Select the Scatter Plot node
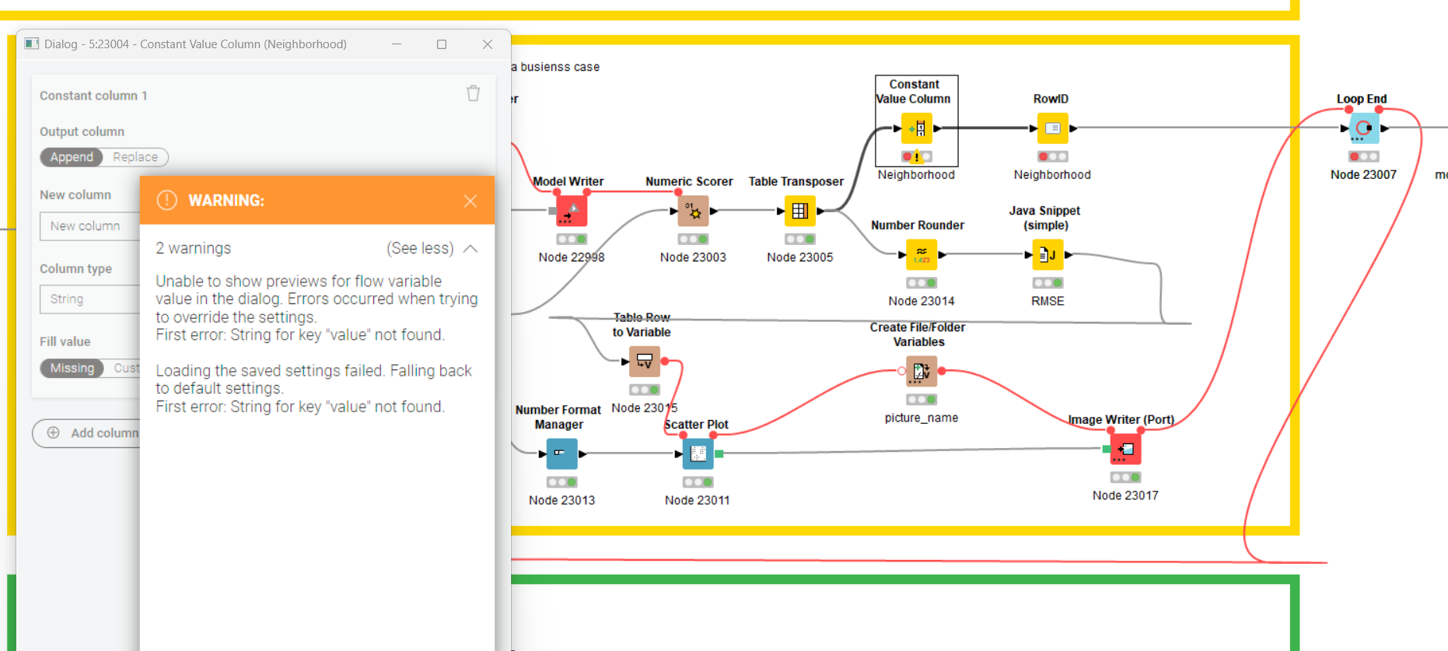The width and height of the screenshot is (1448, 651). point(698,453)
